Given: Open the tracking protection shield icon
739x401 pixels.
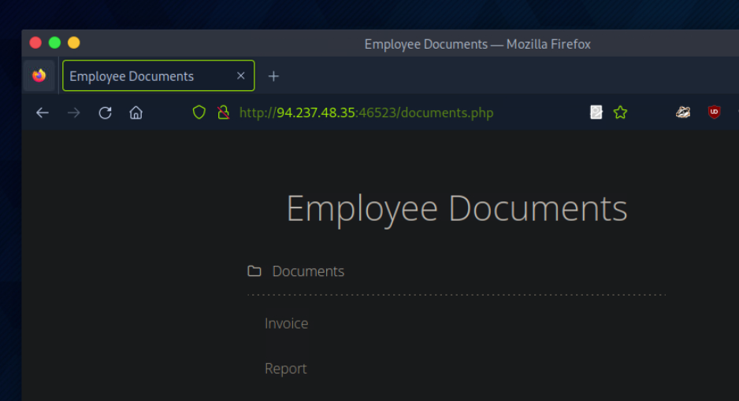Looking at the screenshot, I should [199, 112].
